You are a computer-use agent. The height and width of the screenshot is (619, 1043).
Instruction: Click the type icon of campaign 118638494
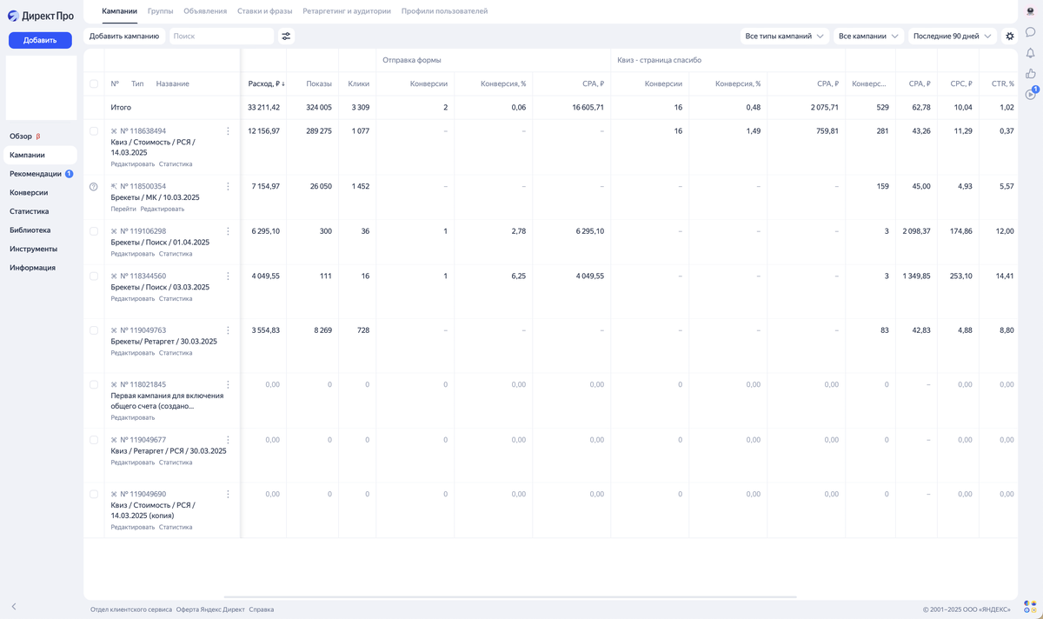114,131
